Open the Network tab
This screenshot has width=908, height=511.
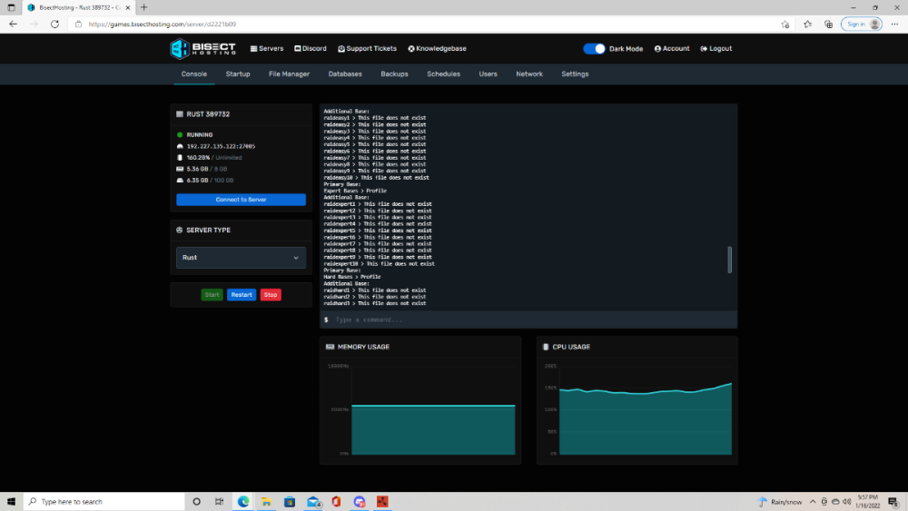(x=529, y=74)
